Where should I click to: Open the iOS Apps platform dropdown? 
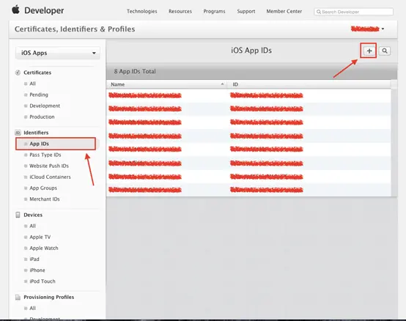[x=58, y=53]
